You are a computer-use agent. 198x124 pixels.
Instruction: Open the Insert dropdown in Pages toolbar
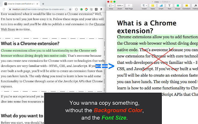(x=144, y=6)
